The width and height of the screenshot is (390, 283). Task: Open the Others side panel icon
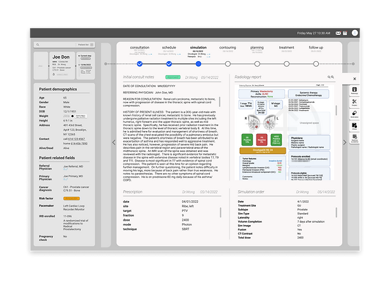(354, 126)
